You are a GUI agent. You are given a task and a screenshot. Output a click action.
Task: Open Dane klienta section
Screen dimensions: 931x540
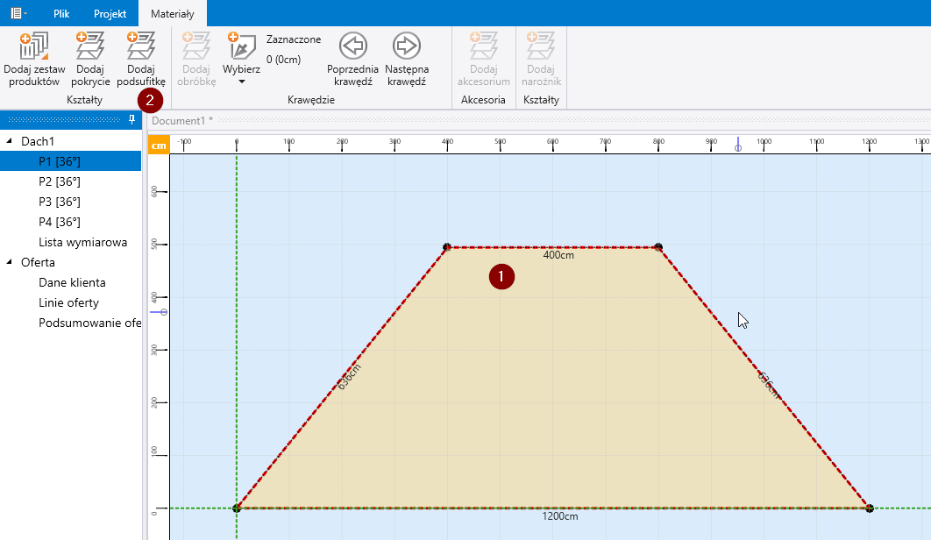(x=72, y=282)
